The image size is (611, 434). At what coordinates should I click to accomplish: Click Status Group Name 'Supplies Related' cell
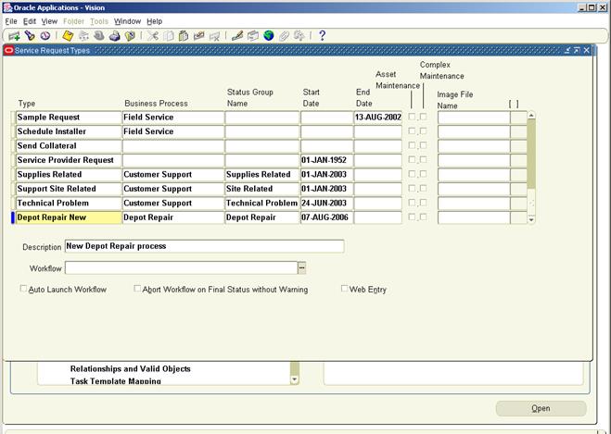[261, 175]
